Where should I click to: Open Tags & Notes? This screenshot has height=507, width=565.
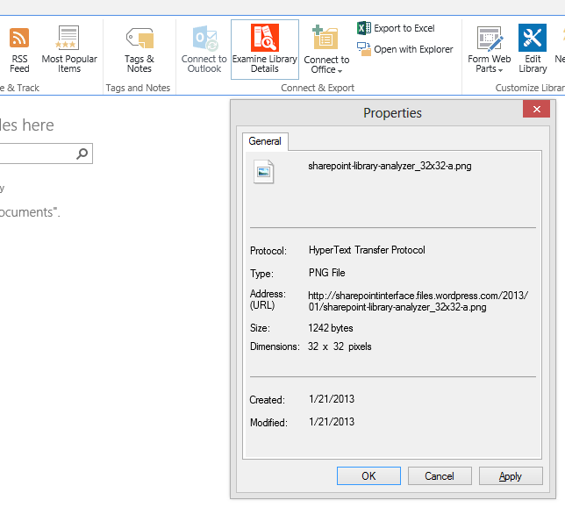(139, 49)
